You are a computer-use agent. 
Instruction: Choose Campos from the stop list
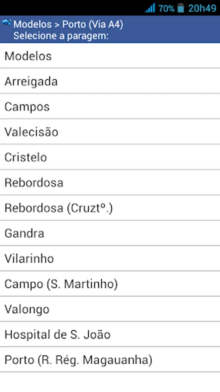pos(110,106)
